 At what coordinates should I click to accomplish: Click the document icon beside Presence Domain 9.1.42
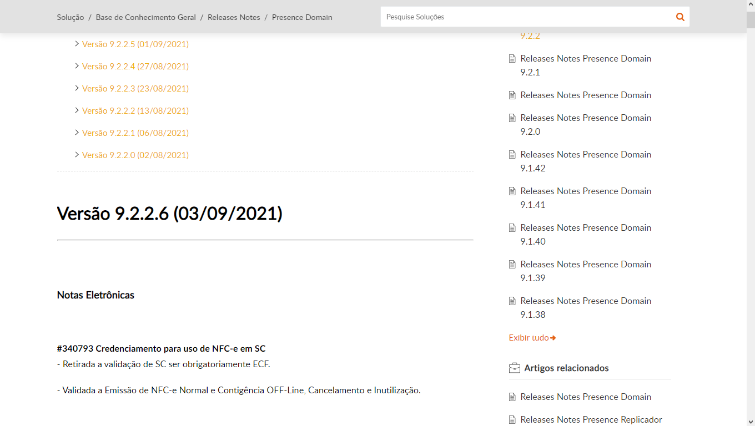[512, 154]
